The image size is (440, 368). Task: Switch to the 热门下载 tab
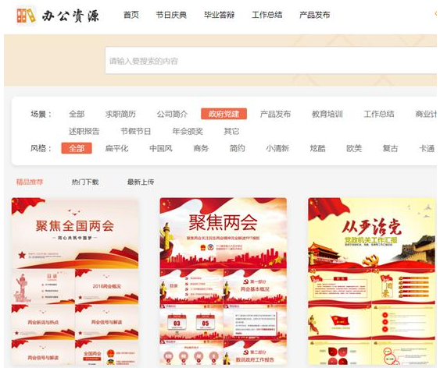click(x=85, y=182)
